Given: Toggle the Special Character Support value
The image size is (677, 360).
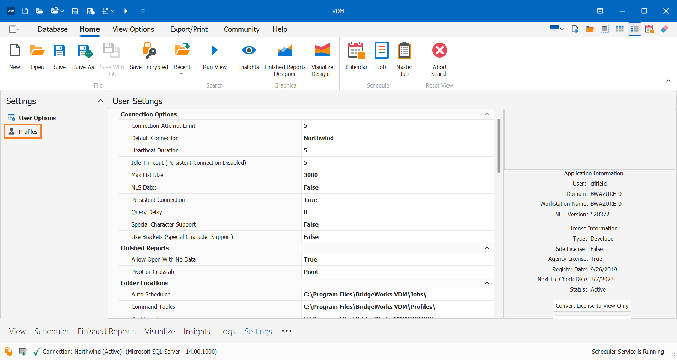Looking at the screenshot, I should pos(397,224).
